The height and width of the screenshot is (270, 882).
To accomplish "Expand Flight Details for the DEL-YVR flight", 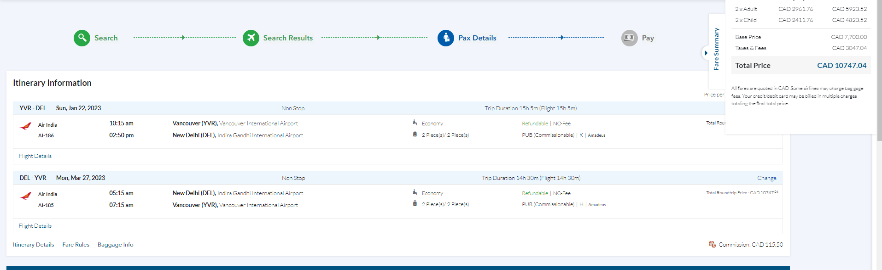I will (x=35, y=226).
